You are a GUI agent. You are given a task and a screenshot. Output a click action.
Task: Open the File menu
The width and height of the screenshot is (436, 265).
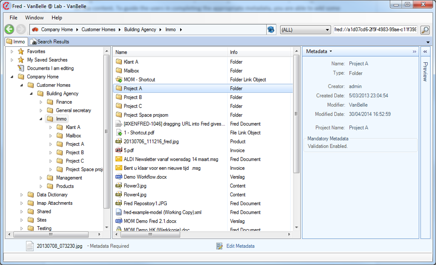pyautogui.click(x=13, y=18)
